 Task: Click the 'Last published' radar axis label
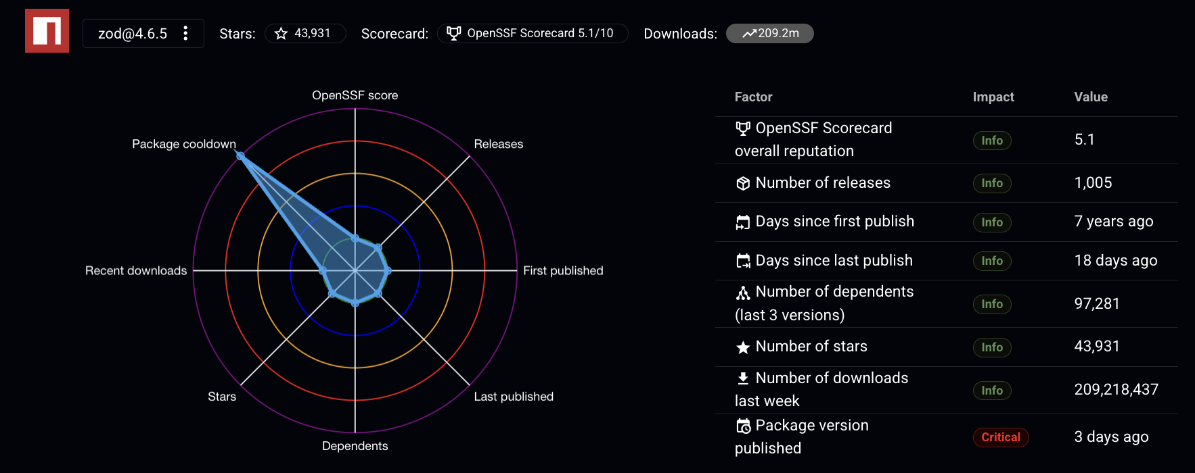(x=514, y=397)
